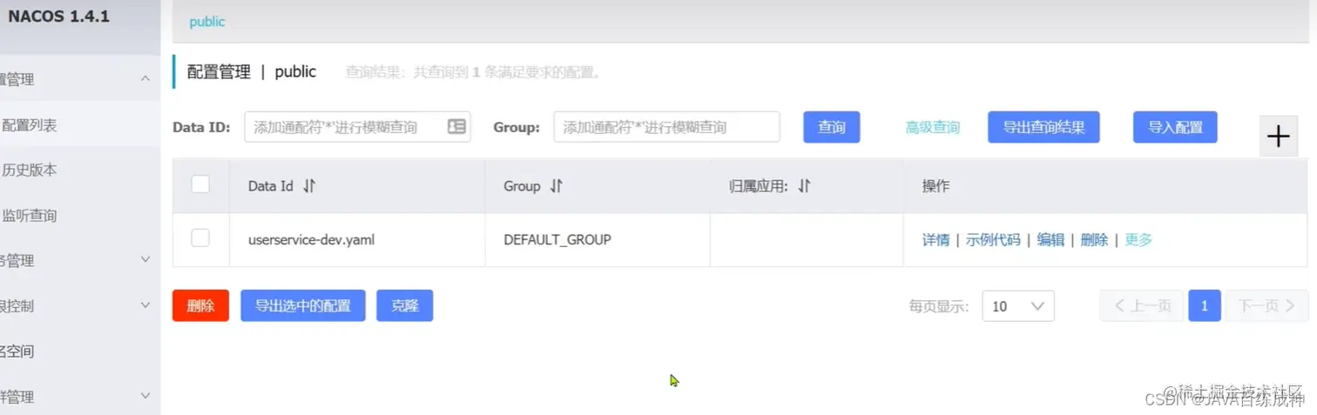Image resolution: width=1317 pixels, height=415 pixels.
Task: Open 配置列表 in the sidebar
Action: click(x=30, y=125)
